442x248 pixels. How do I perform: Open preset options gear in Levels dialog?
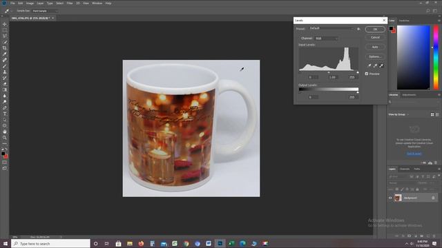tap(358, 29)
